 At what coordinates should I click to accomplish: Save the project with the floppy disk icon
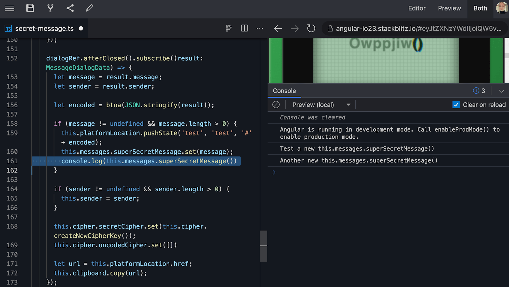pyautogui.click(x=30, y=9)
